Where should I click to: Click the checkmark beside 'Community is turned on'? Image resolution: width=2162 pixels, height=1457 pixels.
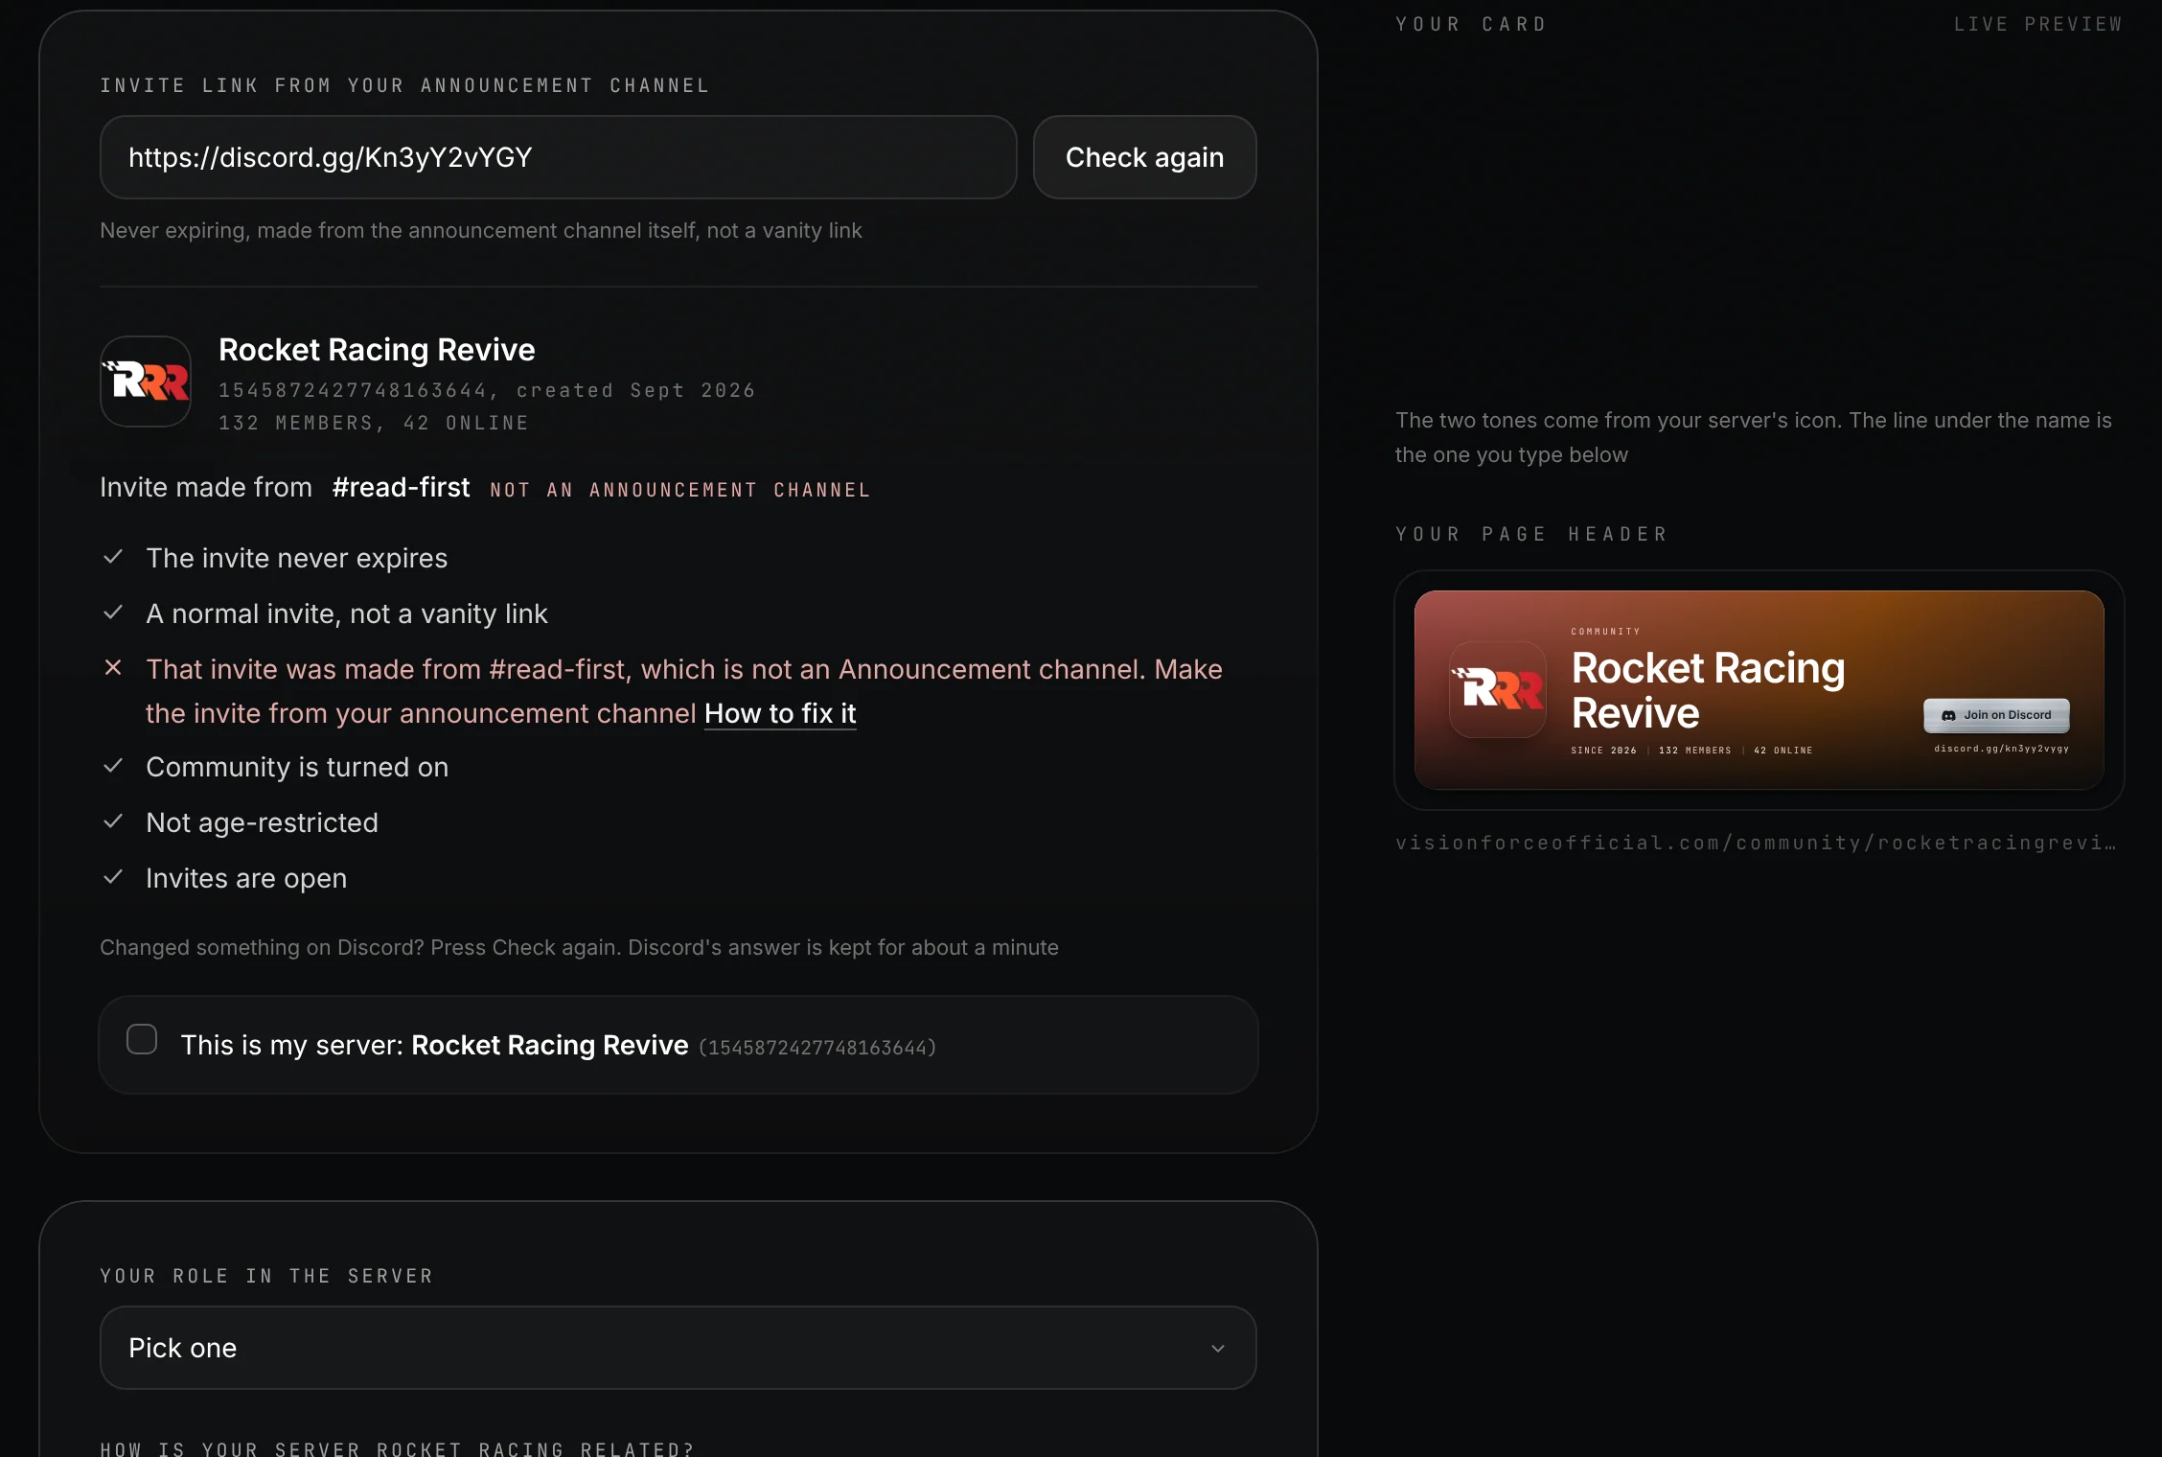click(x=113, y=766)
